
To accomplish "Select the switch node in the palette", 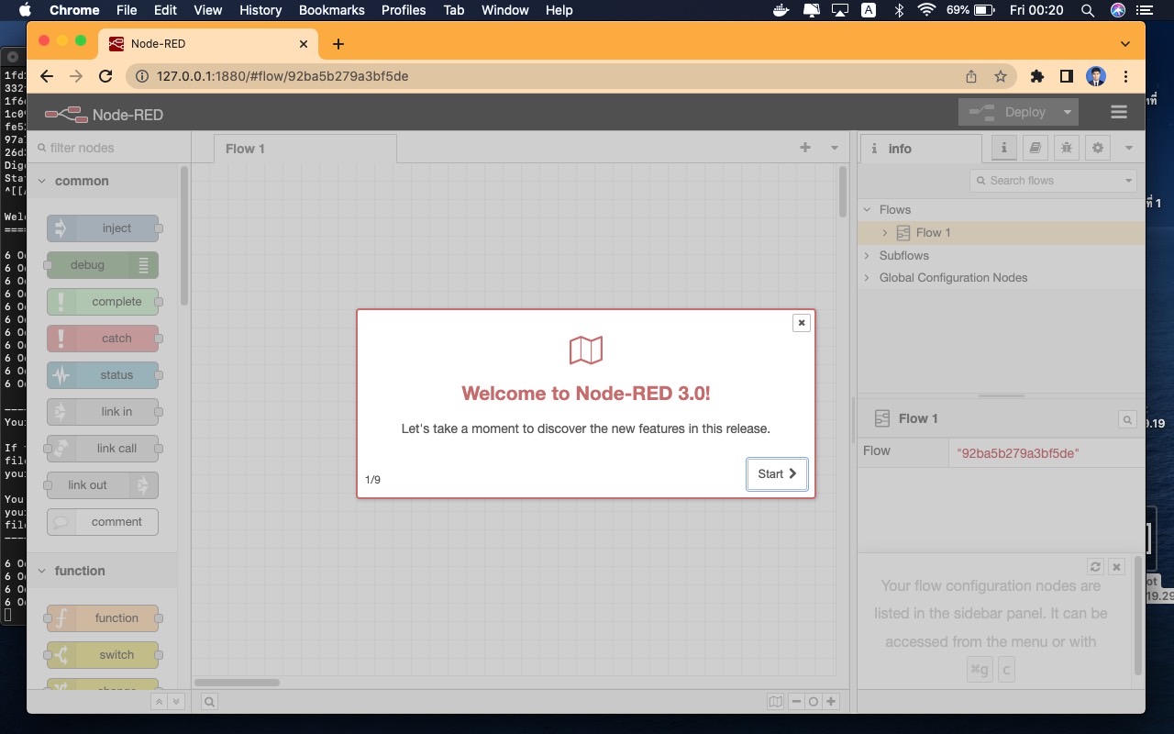I will click(103, 655).
